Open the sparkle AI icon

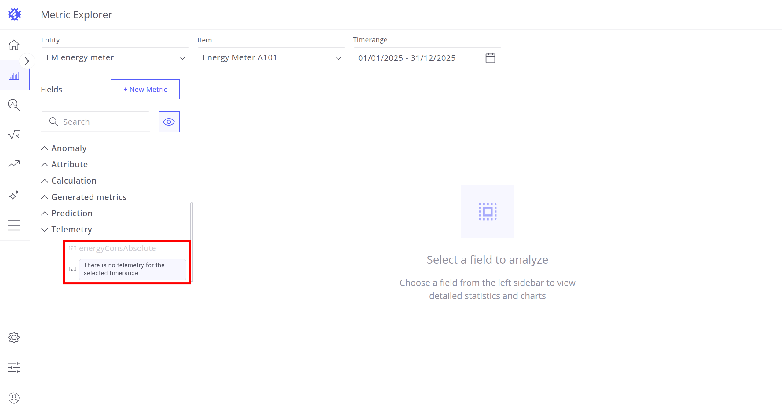(x=14, y=195)
